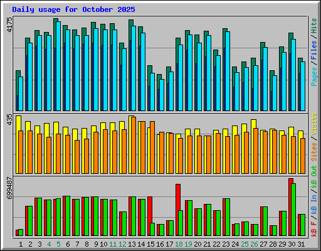The width and height of the screenshot is (321, 251).
Task: Click the "Files" legend label
Action: point(314,50)
